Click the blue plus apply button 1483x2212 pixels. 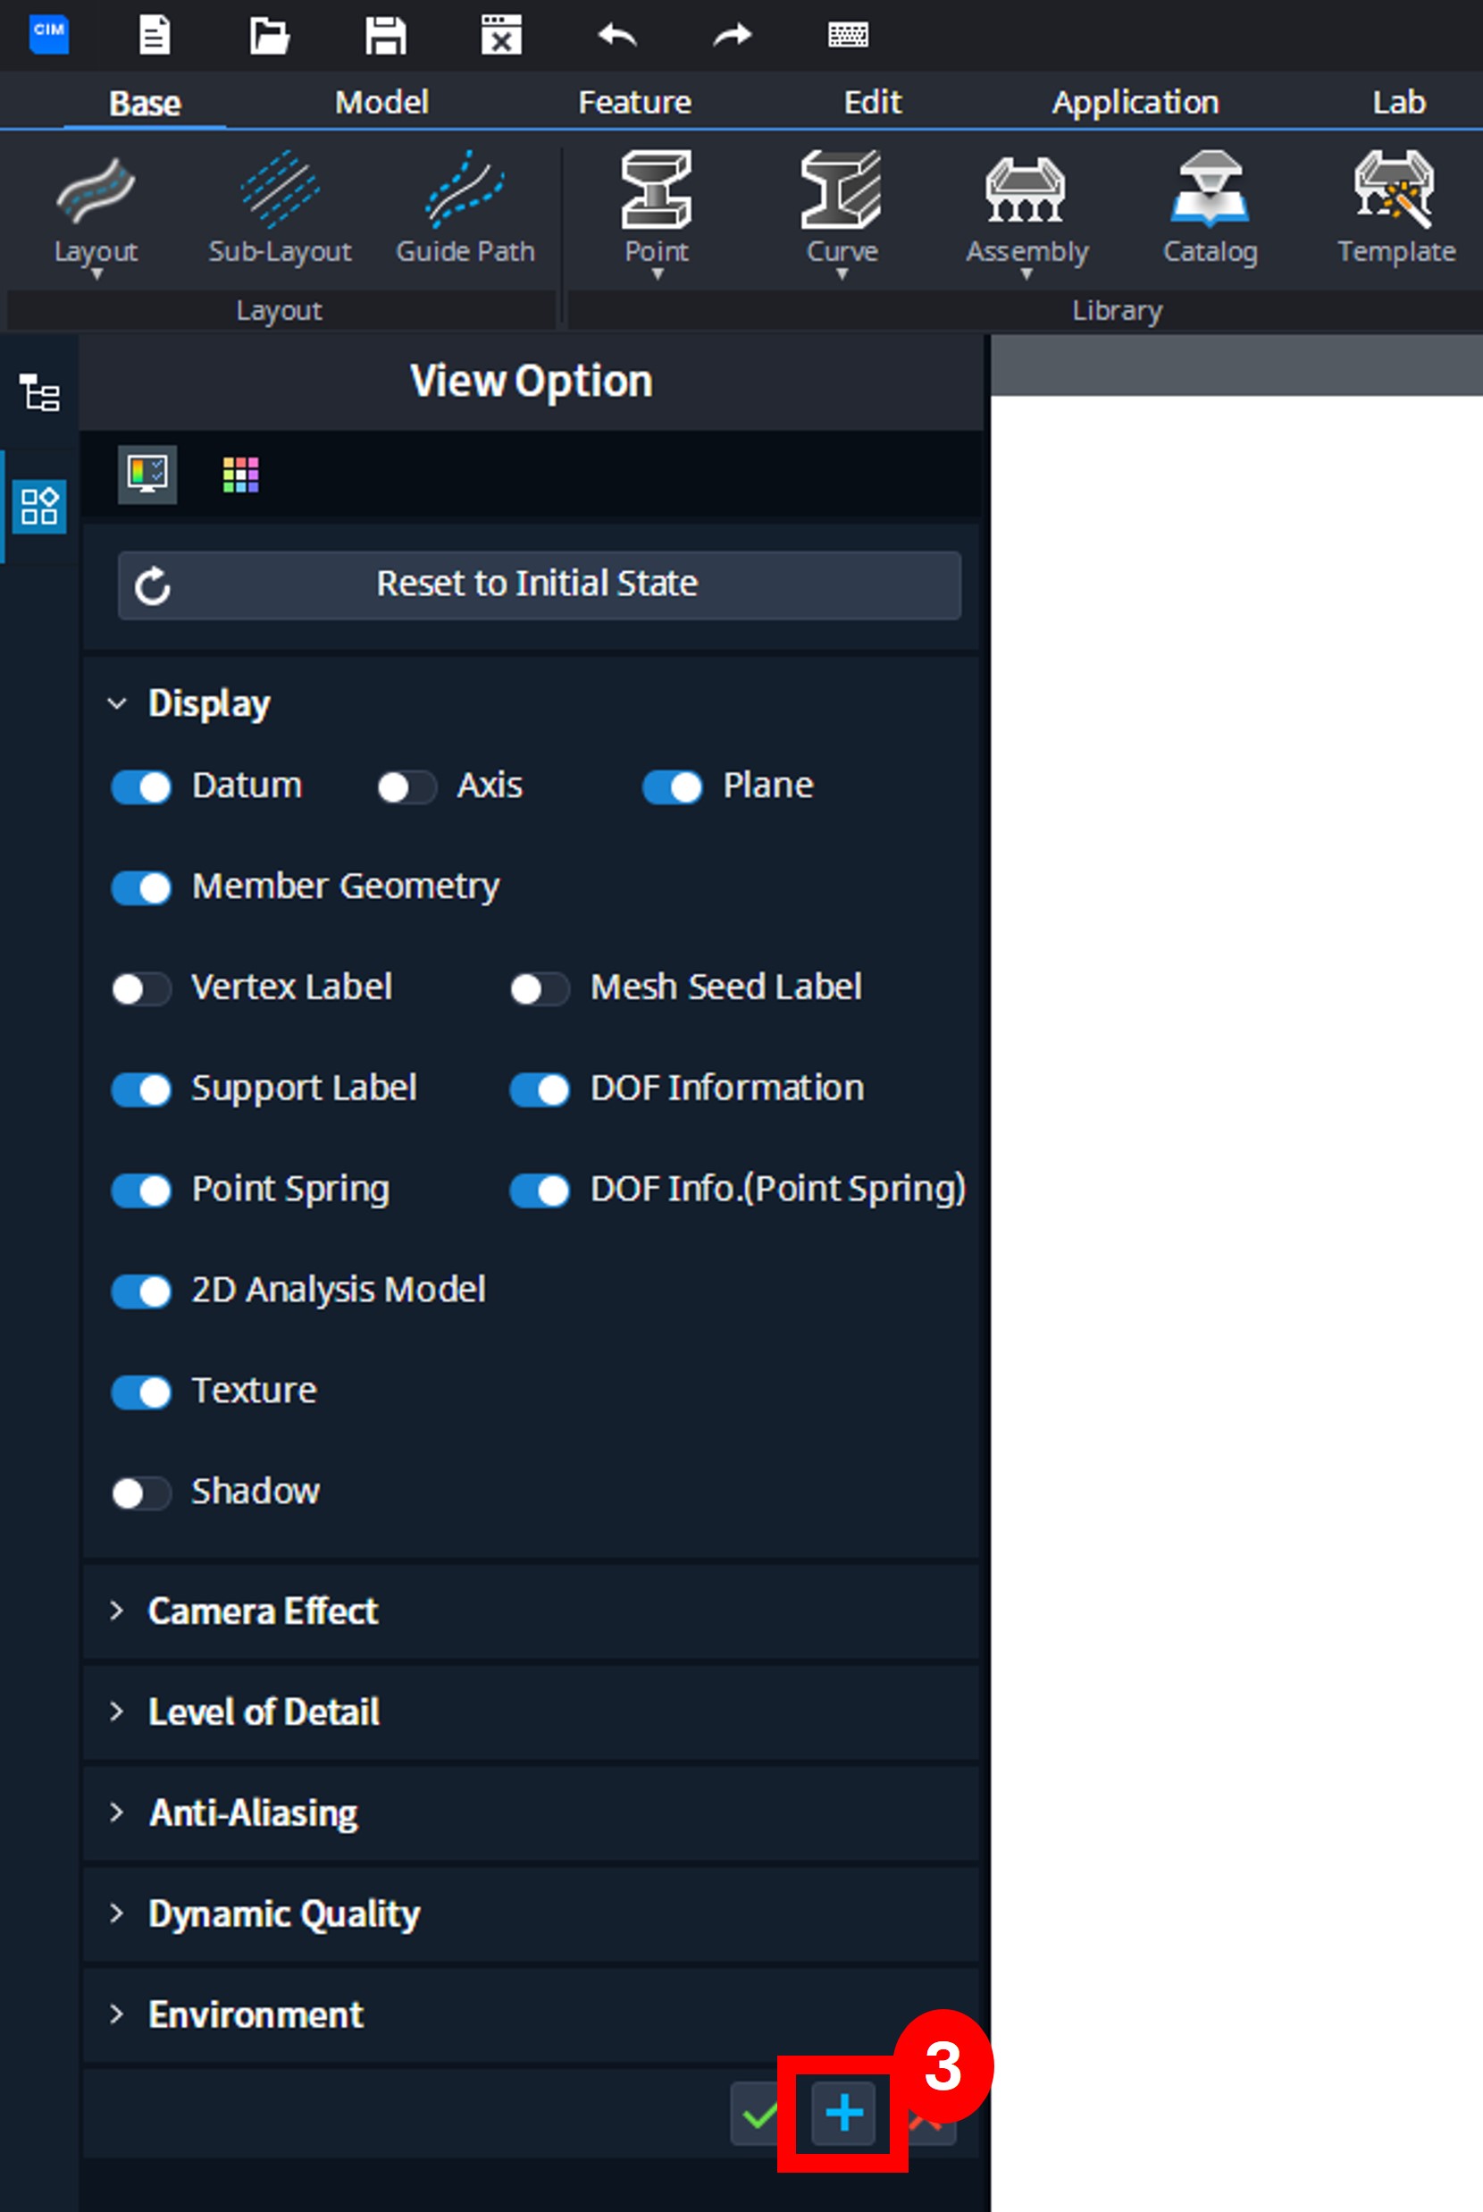(x=842, y=2113)
